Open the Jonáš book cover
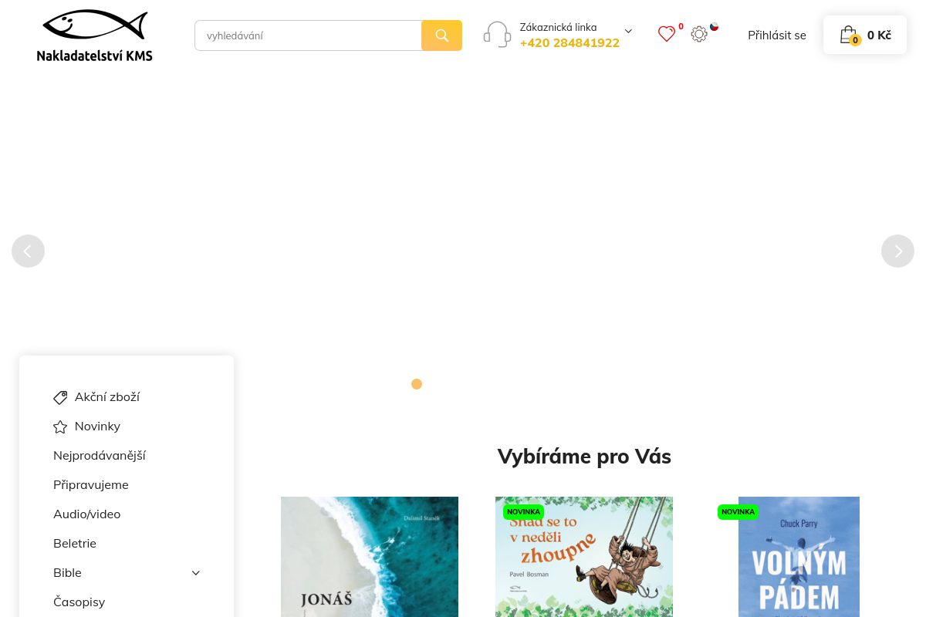The height and width of the screenshot is (617, 926). [370, 557]
